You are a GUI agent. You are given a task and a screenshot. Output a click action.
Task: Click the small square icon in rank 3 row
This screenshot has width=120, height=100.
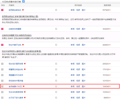(x=56, y=45)
